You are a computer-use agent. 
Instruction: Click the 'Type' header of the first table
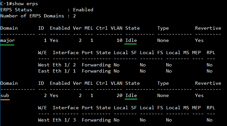point(163,28)
